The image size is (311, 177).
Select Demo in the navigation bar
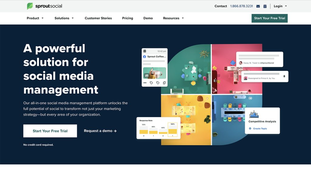pyautogui.click(x=148, y=18)
